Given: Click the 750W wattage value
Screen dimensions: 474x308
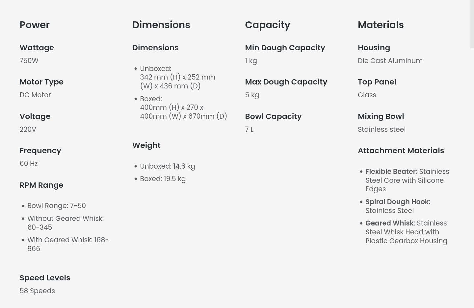Looking at the screenshot, I should (29, 61).
